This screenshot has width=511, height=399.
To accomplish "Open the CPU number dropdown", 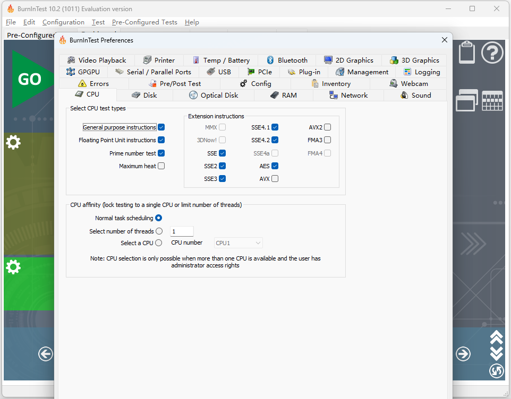I will tap(239, 243).
